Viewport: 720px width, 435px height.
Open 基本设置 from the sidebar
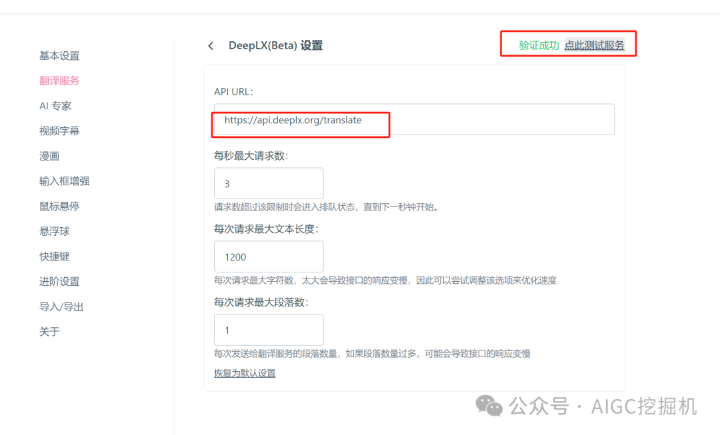click(x=60, y=56)
